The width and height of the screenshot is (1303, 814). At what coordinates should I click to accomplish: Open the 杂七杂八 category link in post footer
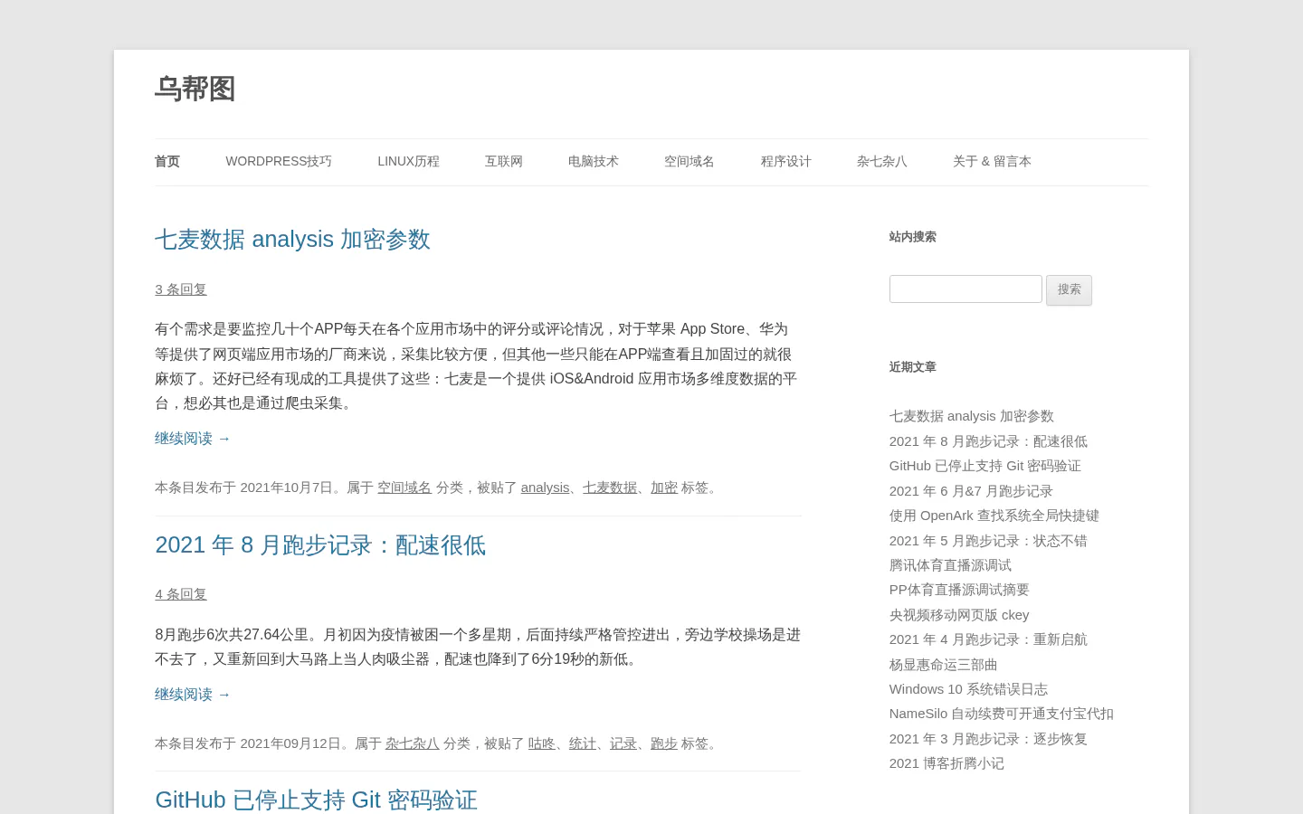click(x=413, y=743)
